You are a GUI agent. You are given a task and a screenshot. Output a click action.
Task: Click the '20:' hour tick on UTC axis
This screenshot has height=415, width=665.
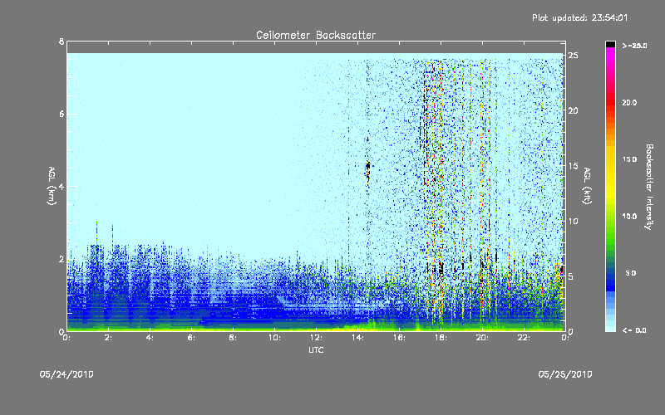482,338
